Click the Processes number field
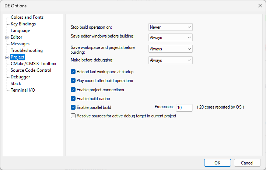Screen dimensions: 266x170 click(x=184, y=108)
